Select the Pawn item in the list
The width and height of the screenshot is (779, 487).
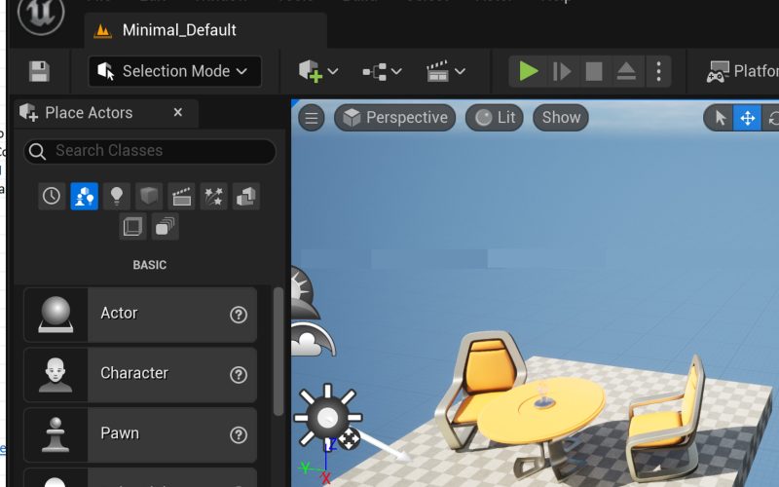[x=140, y=434]
